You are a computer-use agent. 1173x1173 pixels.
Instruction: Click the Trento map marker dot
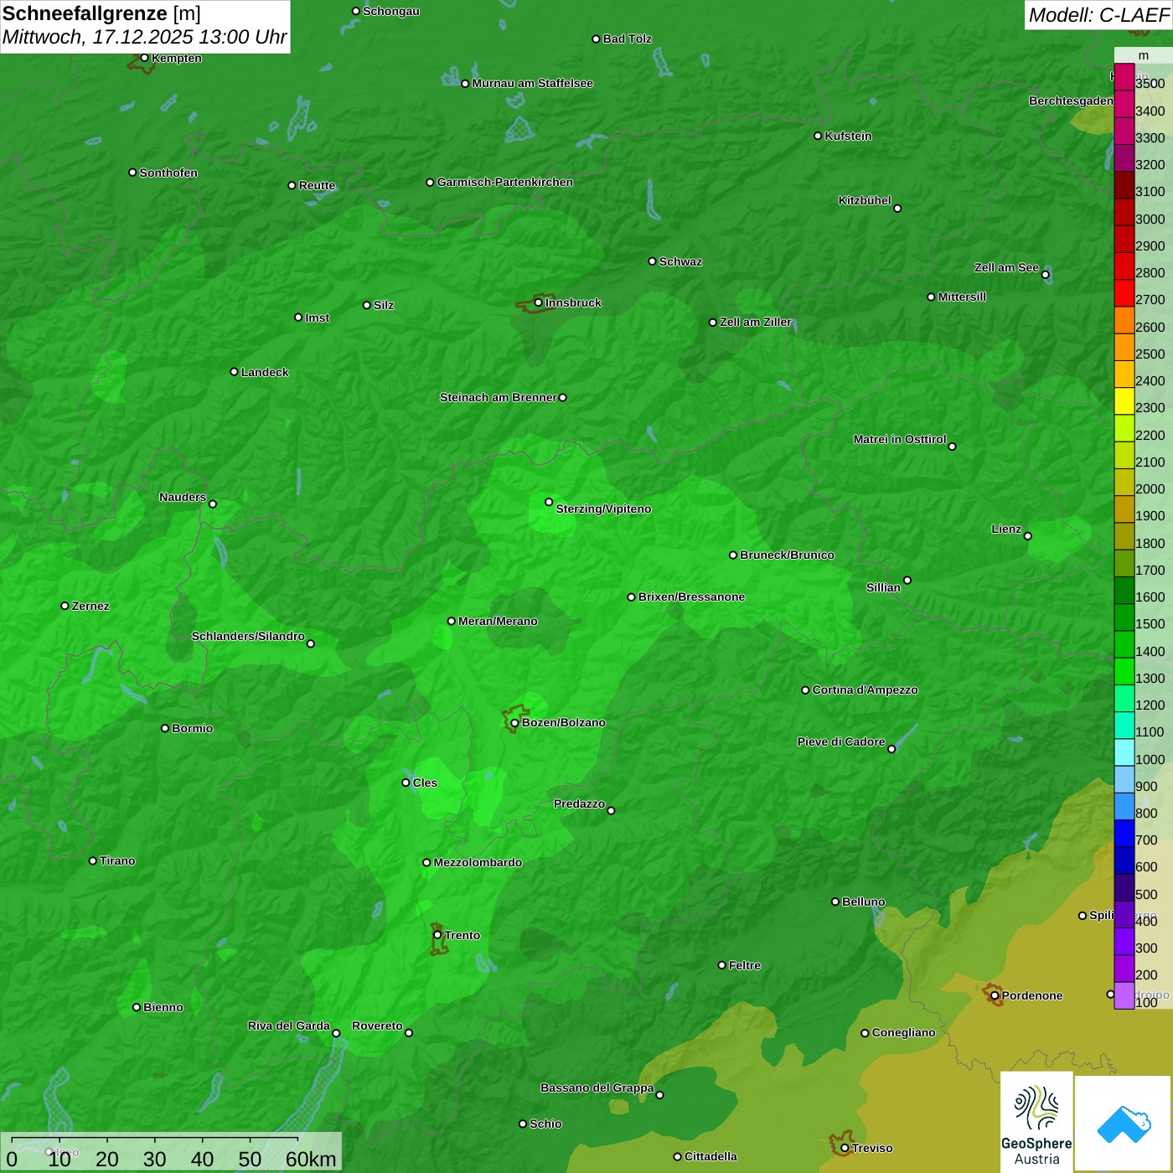437,935
